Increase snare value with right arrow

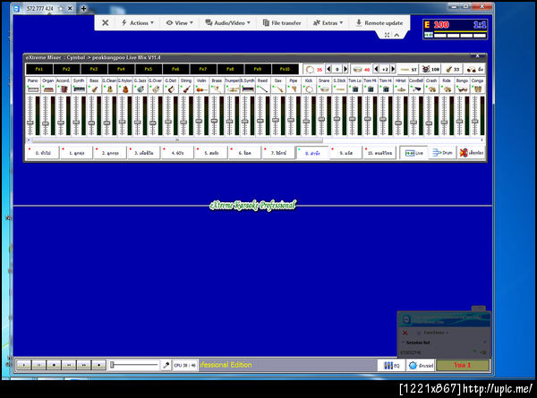pyautogui.click(x=393, y=69)
